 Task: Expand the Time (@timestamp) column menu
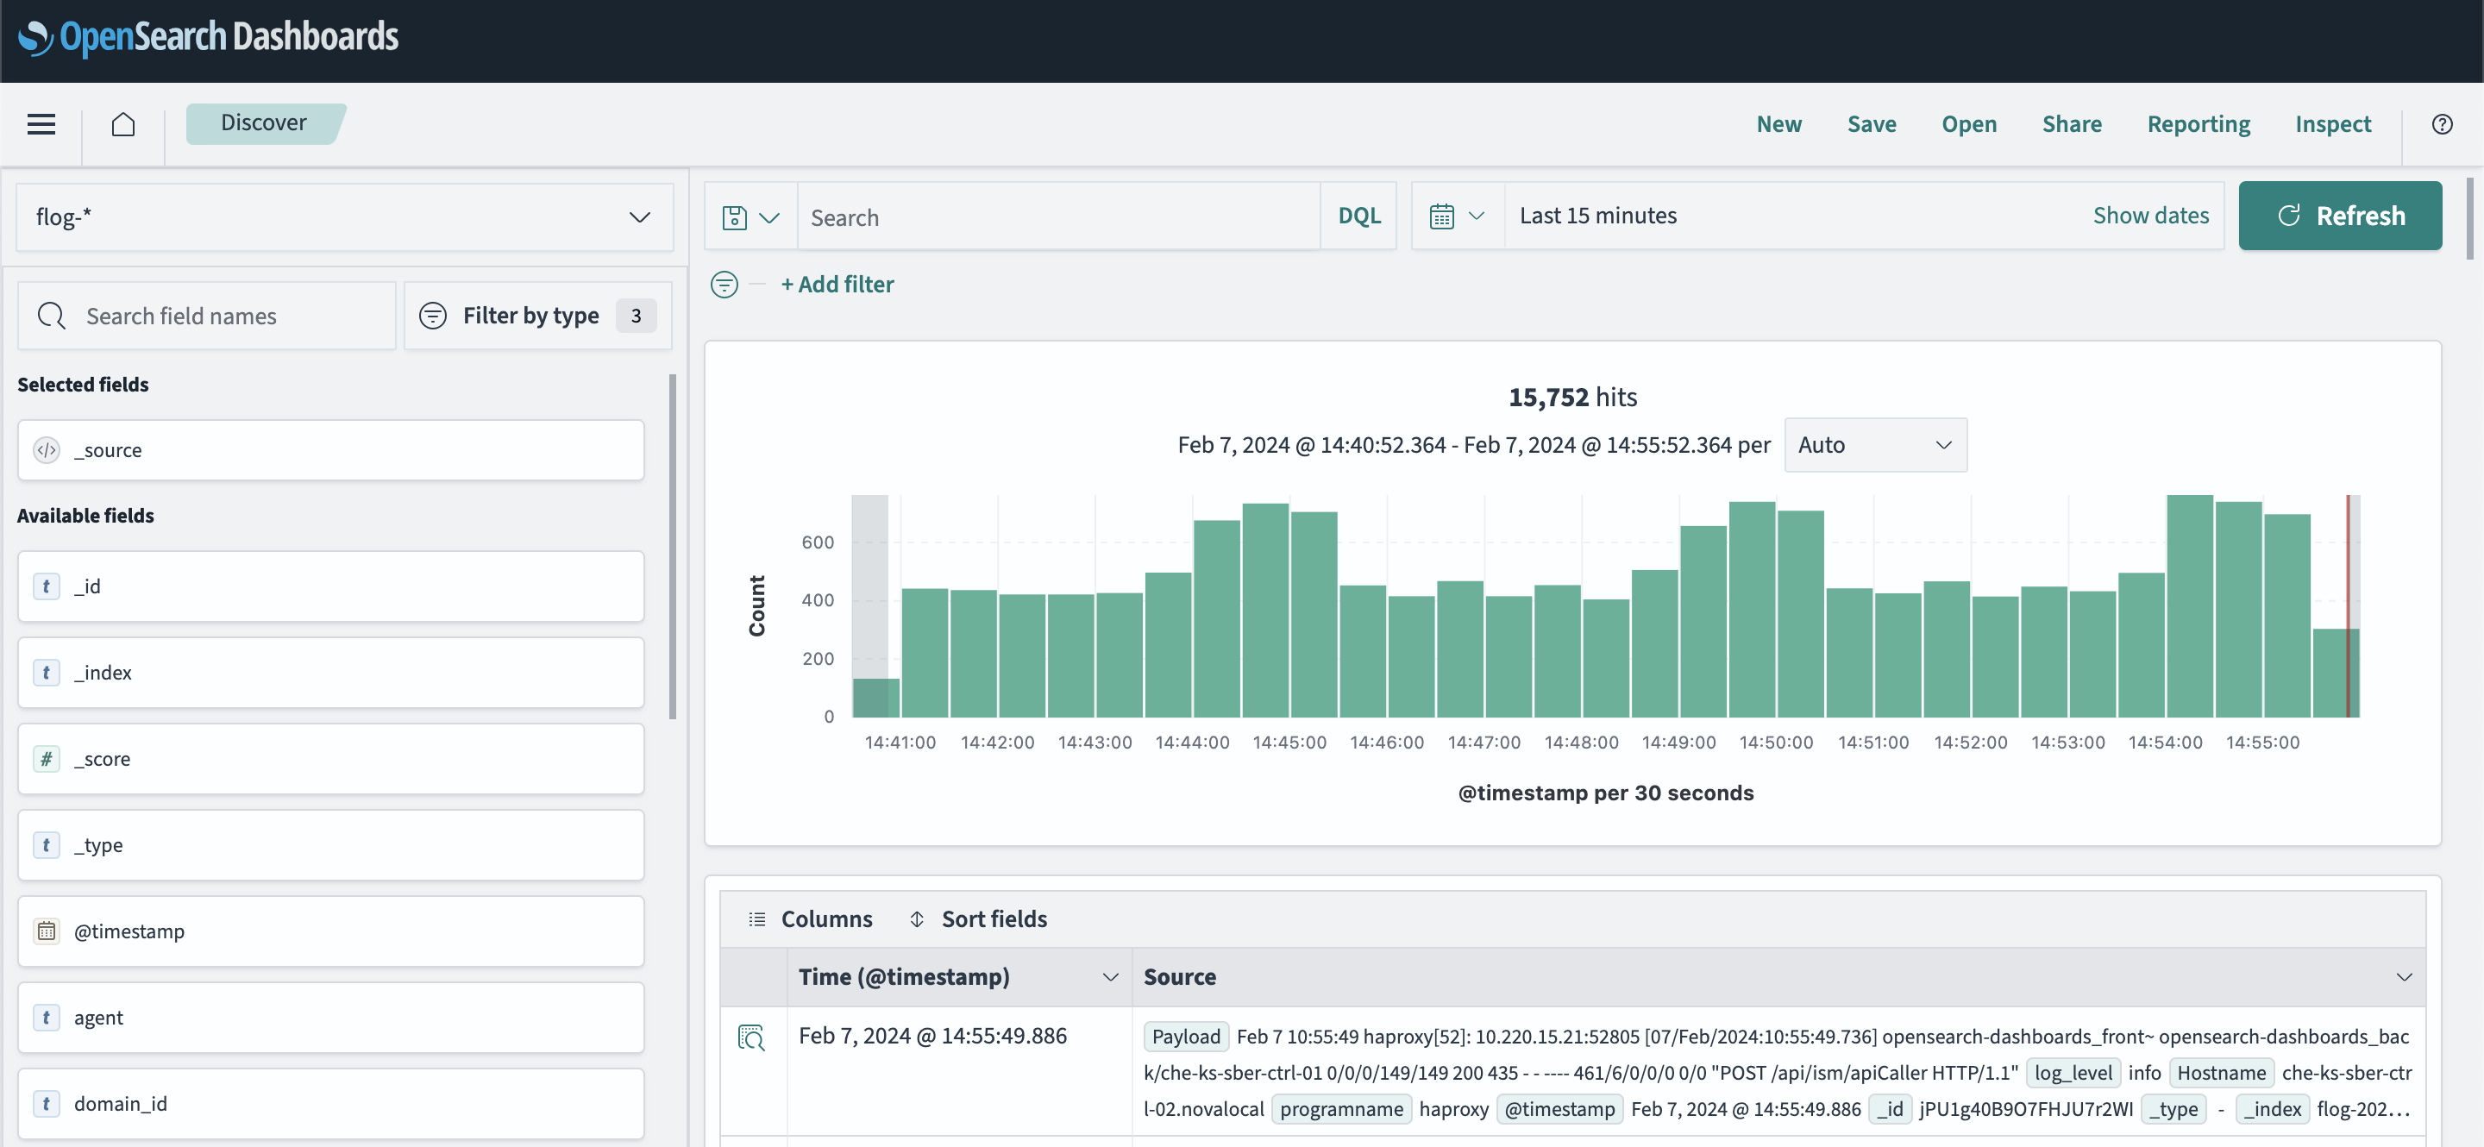pyautogui.click(x=1110, y=977)
